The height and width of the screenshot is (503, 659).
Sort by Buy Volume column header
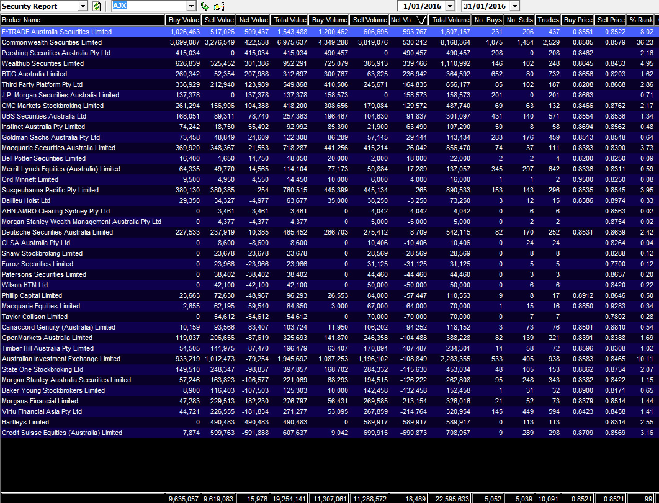(329, 20)
